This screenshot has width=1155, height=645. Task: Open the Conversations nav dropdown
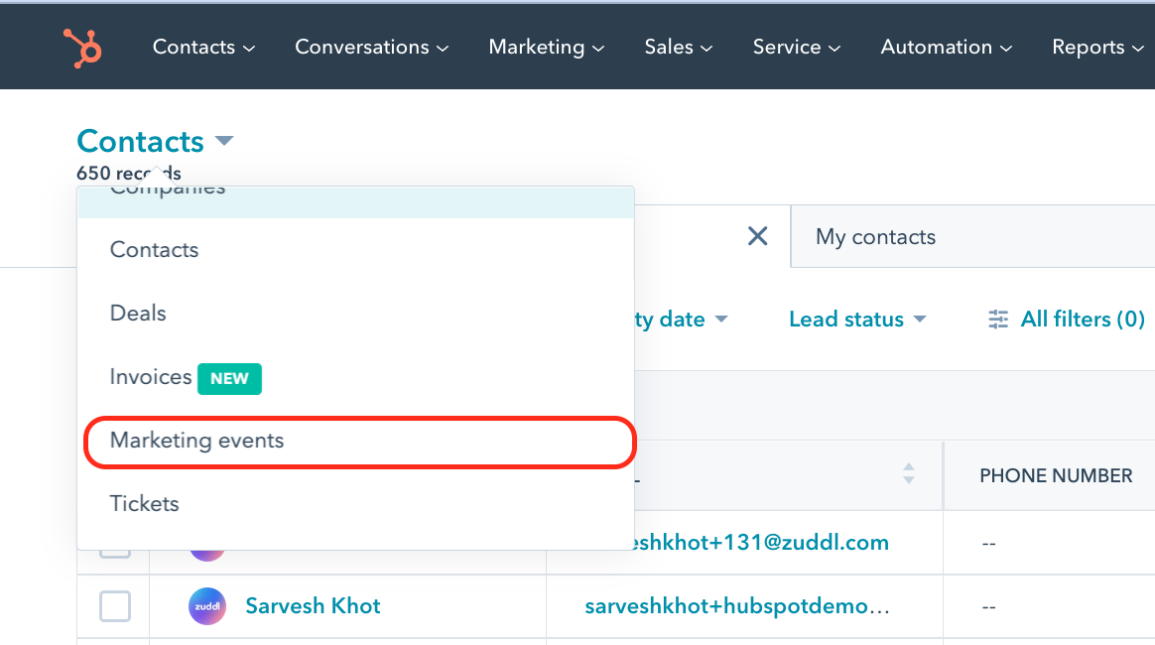click(372, 47)
